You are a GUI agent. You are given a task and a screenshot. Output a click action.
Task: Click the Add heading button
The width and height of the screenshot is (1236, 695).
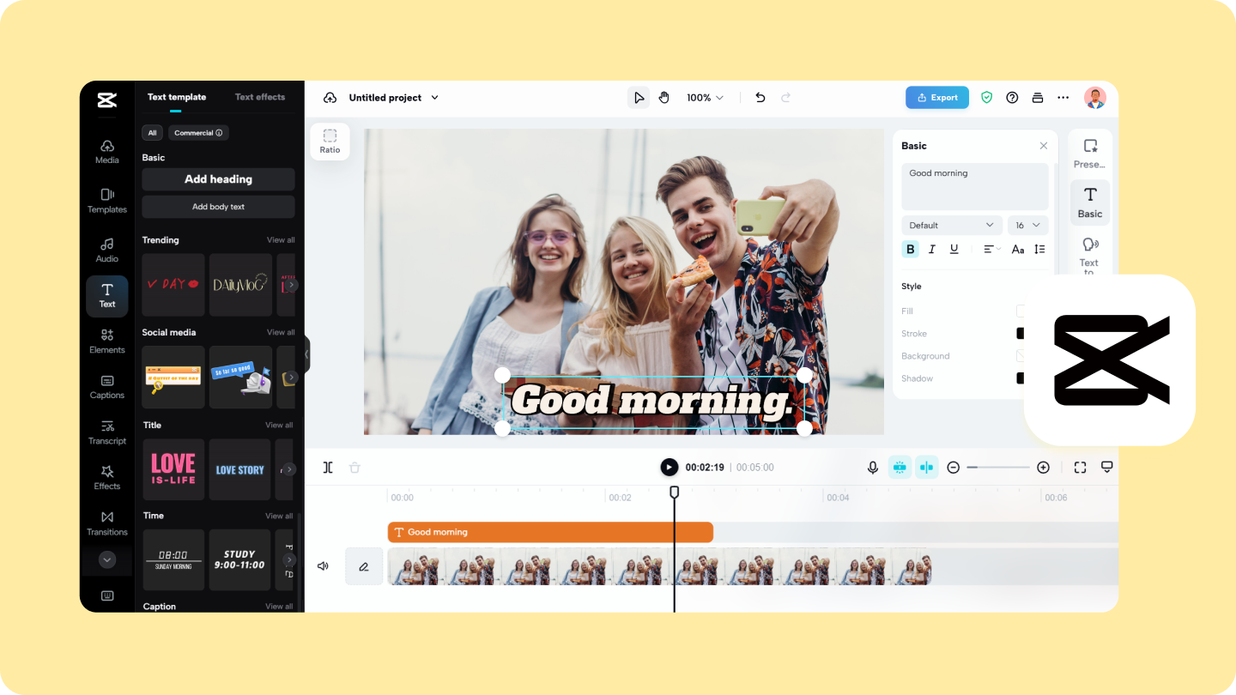pyautogui.click(x=219, y=179)
